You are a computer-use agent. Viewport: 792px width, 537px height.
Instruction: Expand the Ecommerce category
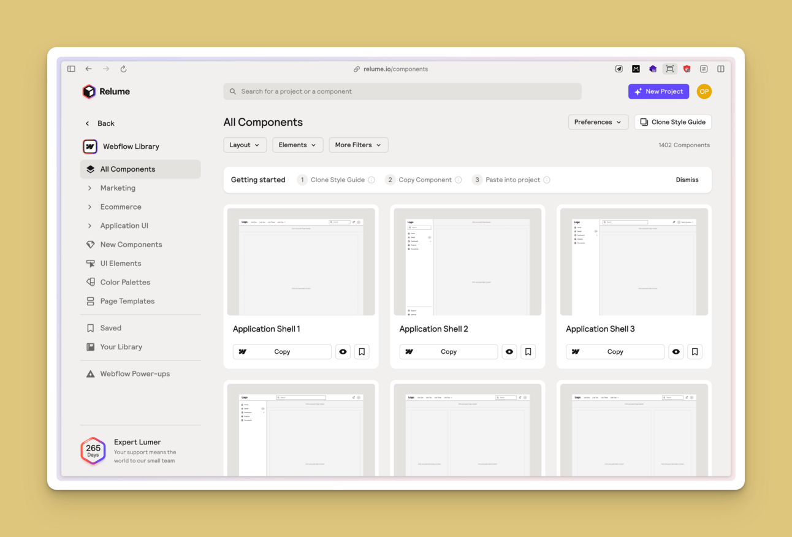coord(90,207)
